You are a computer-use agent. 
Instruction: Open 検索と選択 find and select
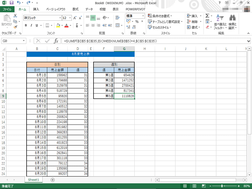point(232,22)
